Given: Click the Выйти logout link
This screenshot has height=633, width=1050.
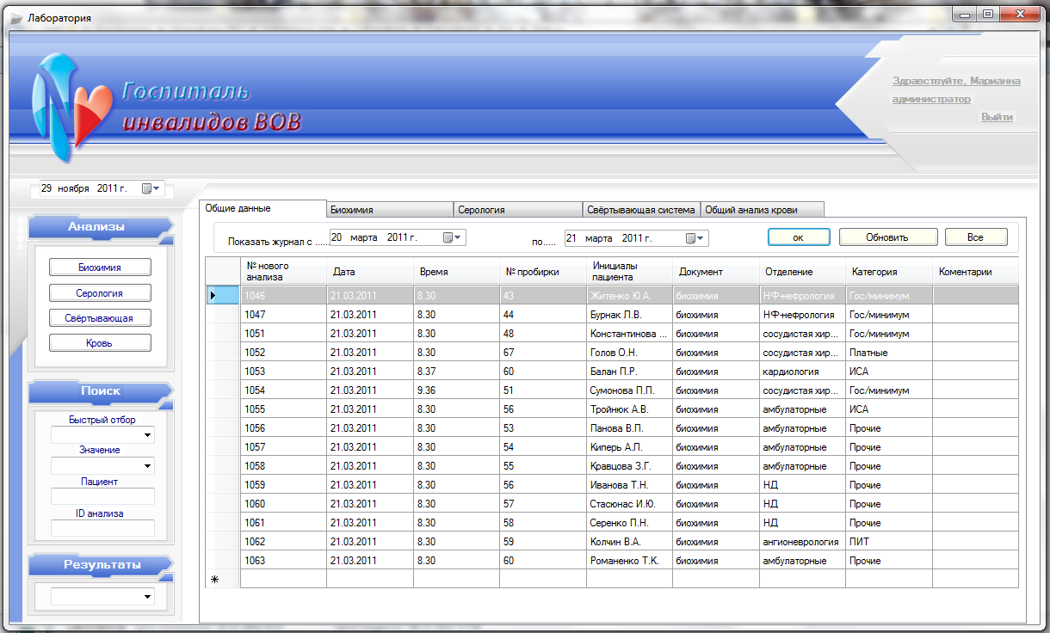Looking at the screenshot, I should (x=997, y=117).
